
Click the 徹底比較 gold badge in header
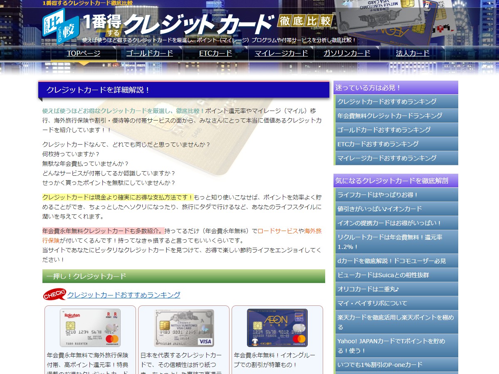click(305, 21)
